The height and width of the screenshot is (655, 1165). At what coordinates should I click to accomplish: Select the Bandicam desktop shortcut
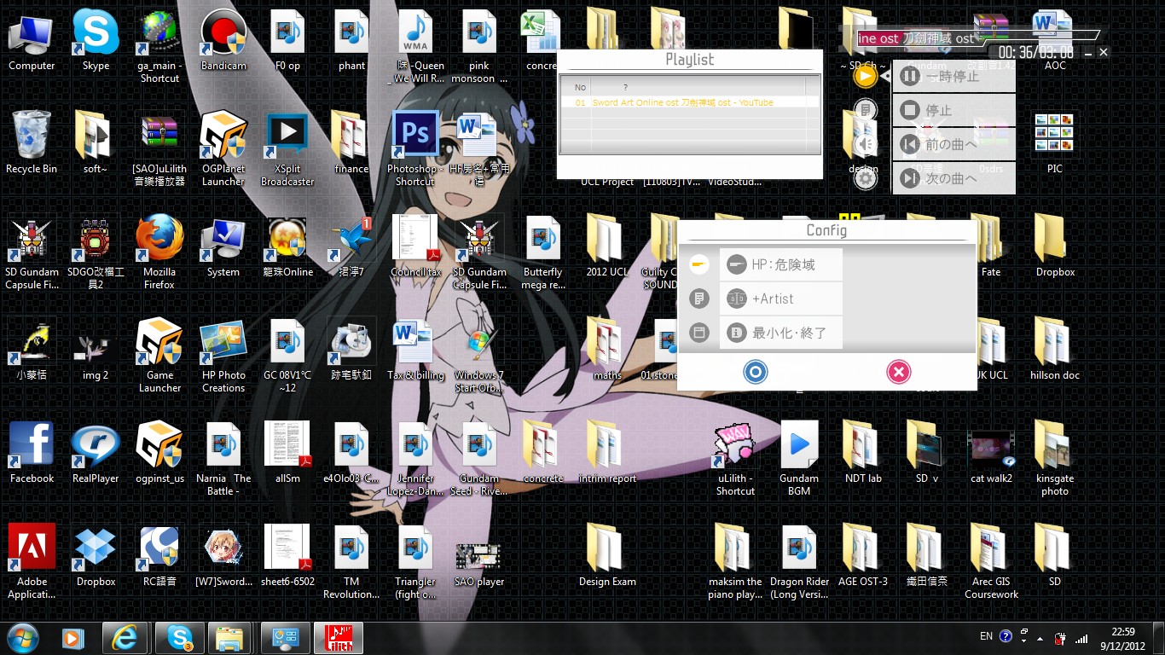pyautogui.click(x=223, y=41)
